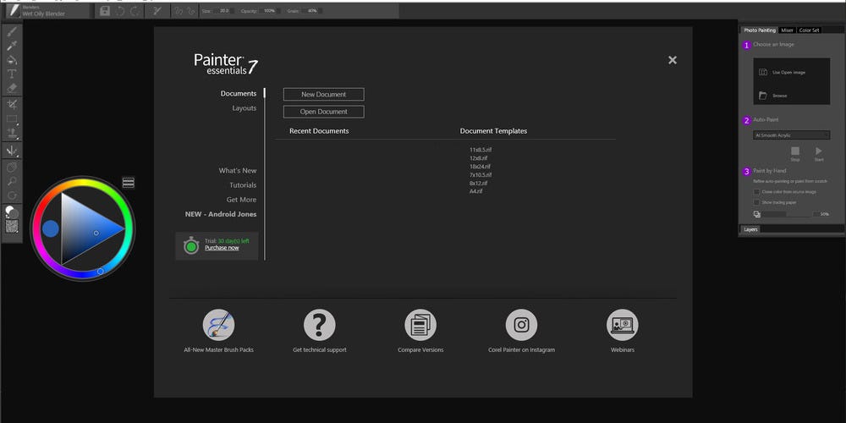The height and width of the screenshot is (423, 846).
Task: Switch to the Photo Painting tab
Action: click(x=759, y=30)
